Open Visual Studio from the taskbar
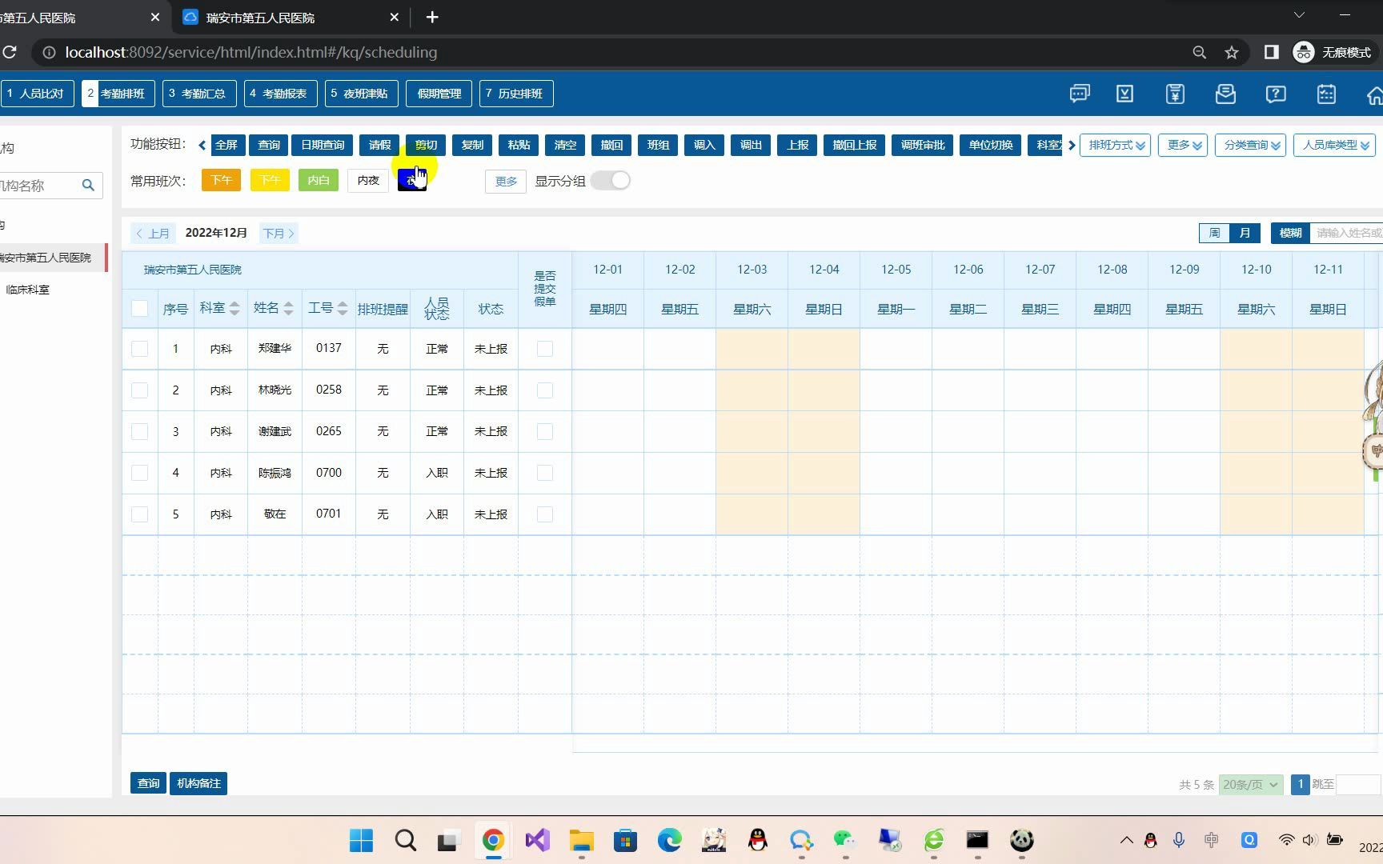Screen dimensions: 1383x864 (537, 840)
